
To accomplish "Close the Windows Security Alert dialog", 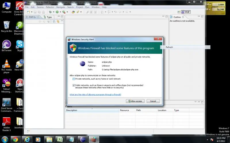I will pos(158,39).
